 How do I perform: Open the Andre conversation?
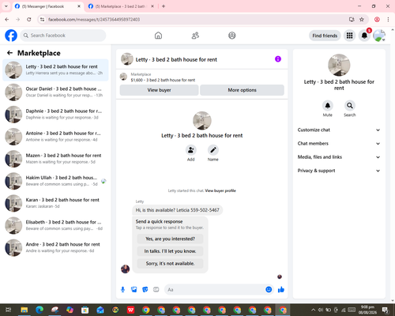pos(55,247)
